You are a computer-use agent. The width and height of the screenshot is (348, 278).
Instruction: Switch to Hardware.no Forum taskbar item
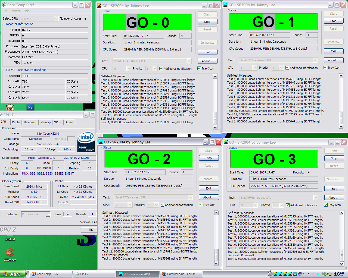[x=181, y=274]
